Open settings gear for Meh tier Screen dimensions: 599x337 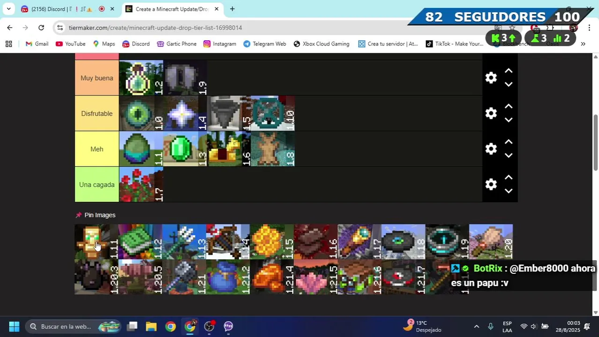point(491,149)
